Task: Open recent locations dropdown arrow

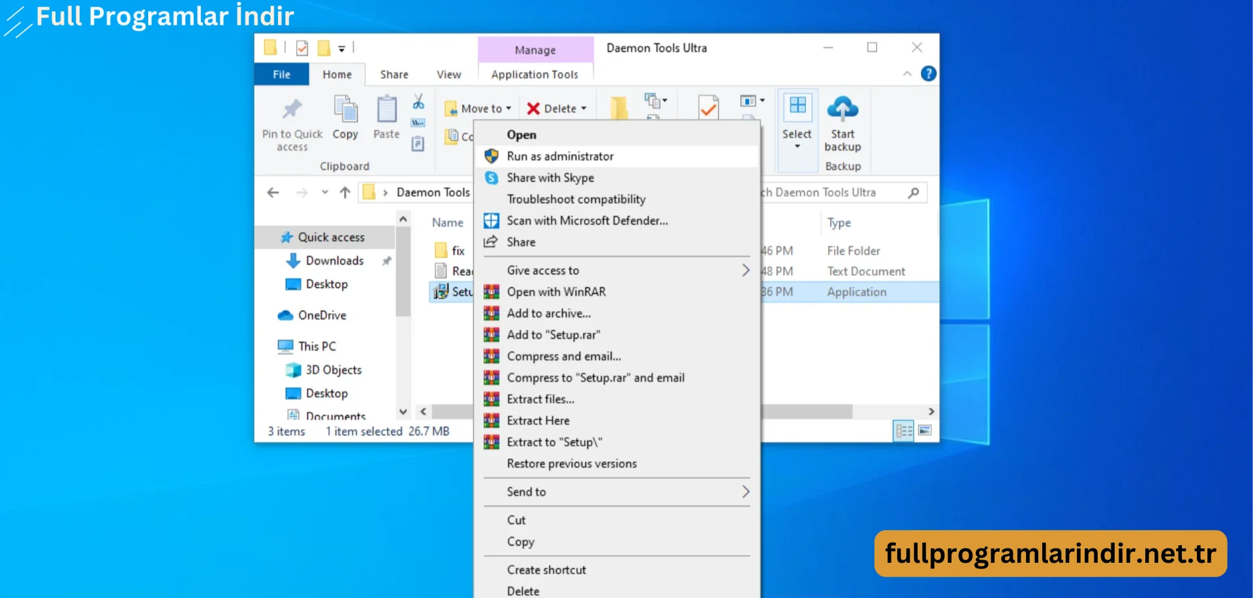Action: 324,192
